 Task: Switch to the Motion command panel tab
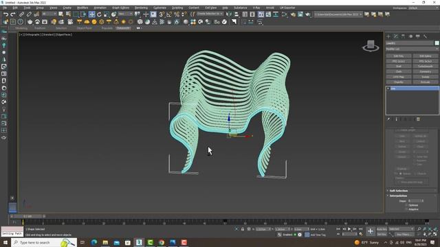[410, 36]
